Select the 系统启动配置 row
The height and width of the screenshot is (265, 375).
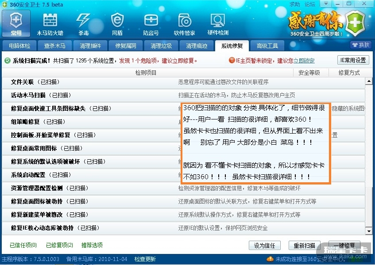(x=183, y=175)
